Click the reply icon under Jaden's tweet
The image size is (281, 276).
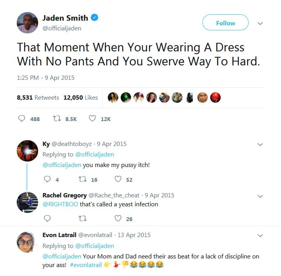(x=22, y=118)
